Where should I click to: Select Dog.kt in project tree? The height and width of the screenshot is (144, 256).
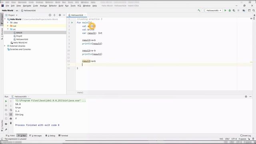coord(19,36)
